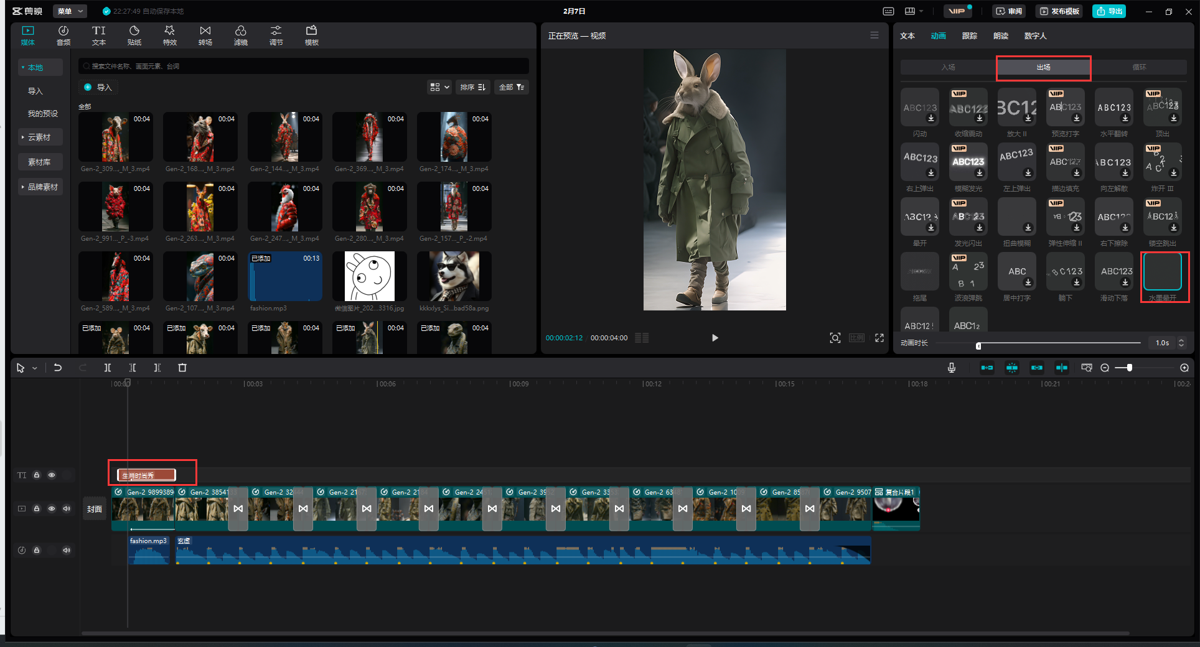Toggle lock on the text track
1200x647 pixels.
click(37, 475)
